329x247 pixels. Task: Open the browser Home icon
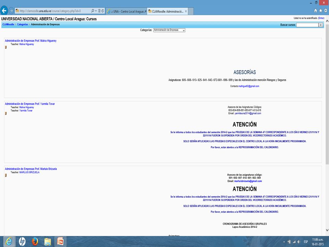click(315, 11)
